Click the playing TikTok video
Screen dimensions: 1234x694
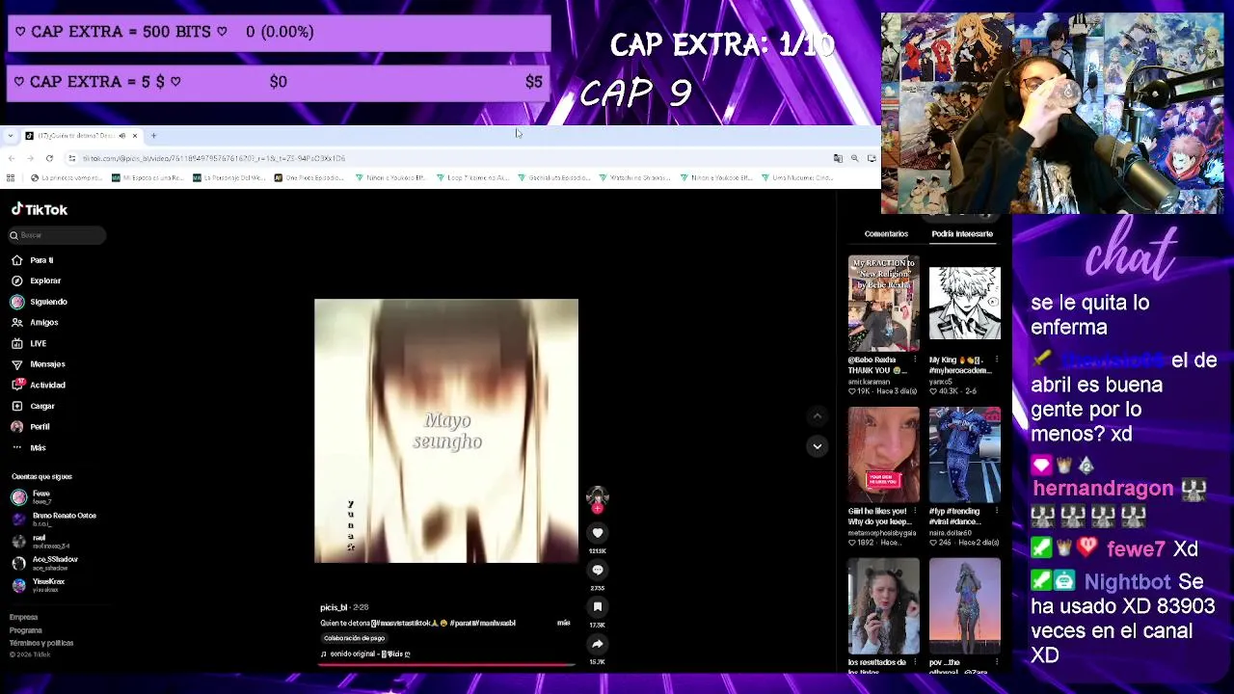click(446, 431)
